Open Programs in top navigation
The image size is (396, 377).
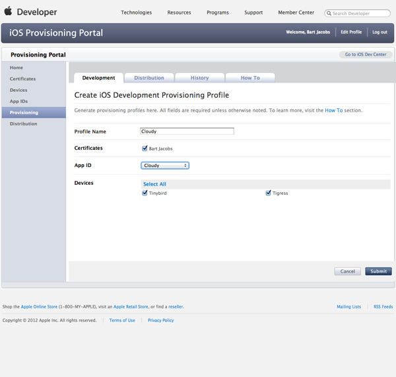[218, 13]
